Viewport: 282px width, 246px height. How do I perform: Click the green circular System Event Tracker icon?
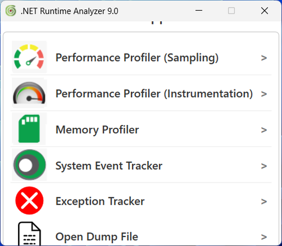29,165
